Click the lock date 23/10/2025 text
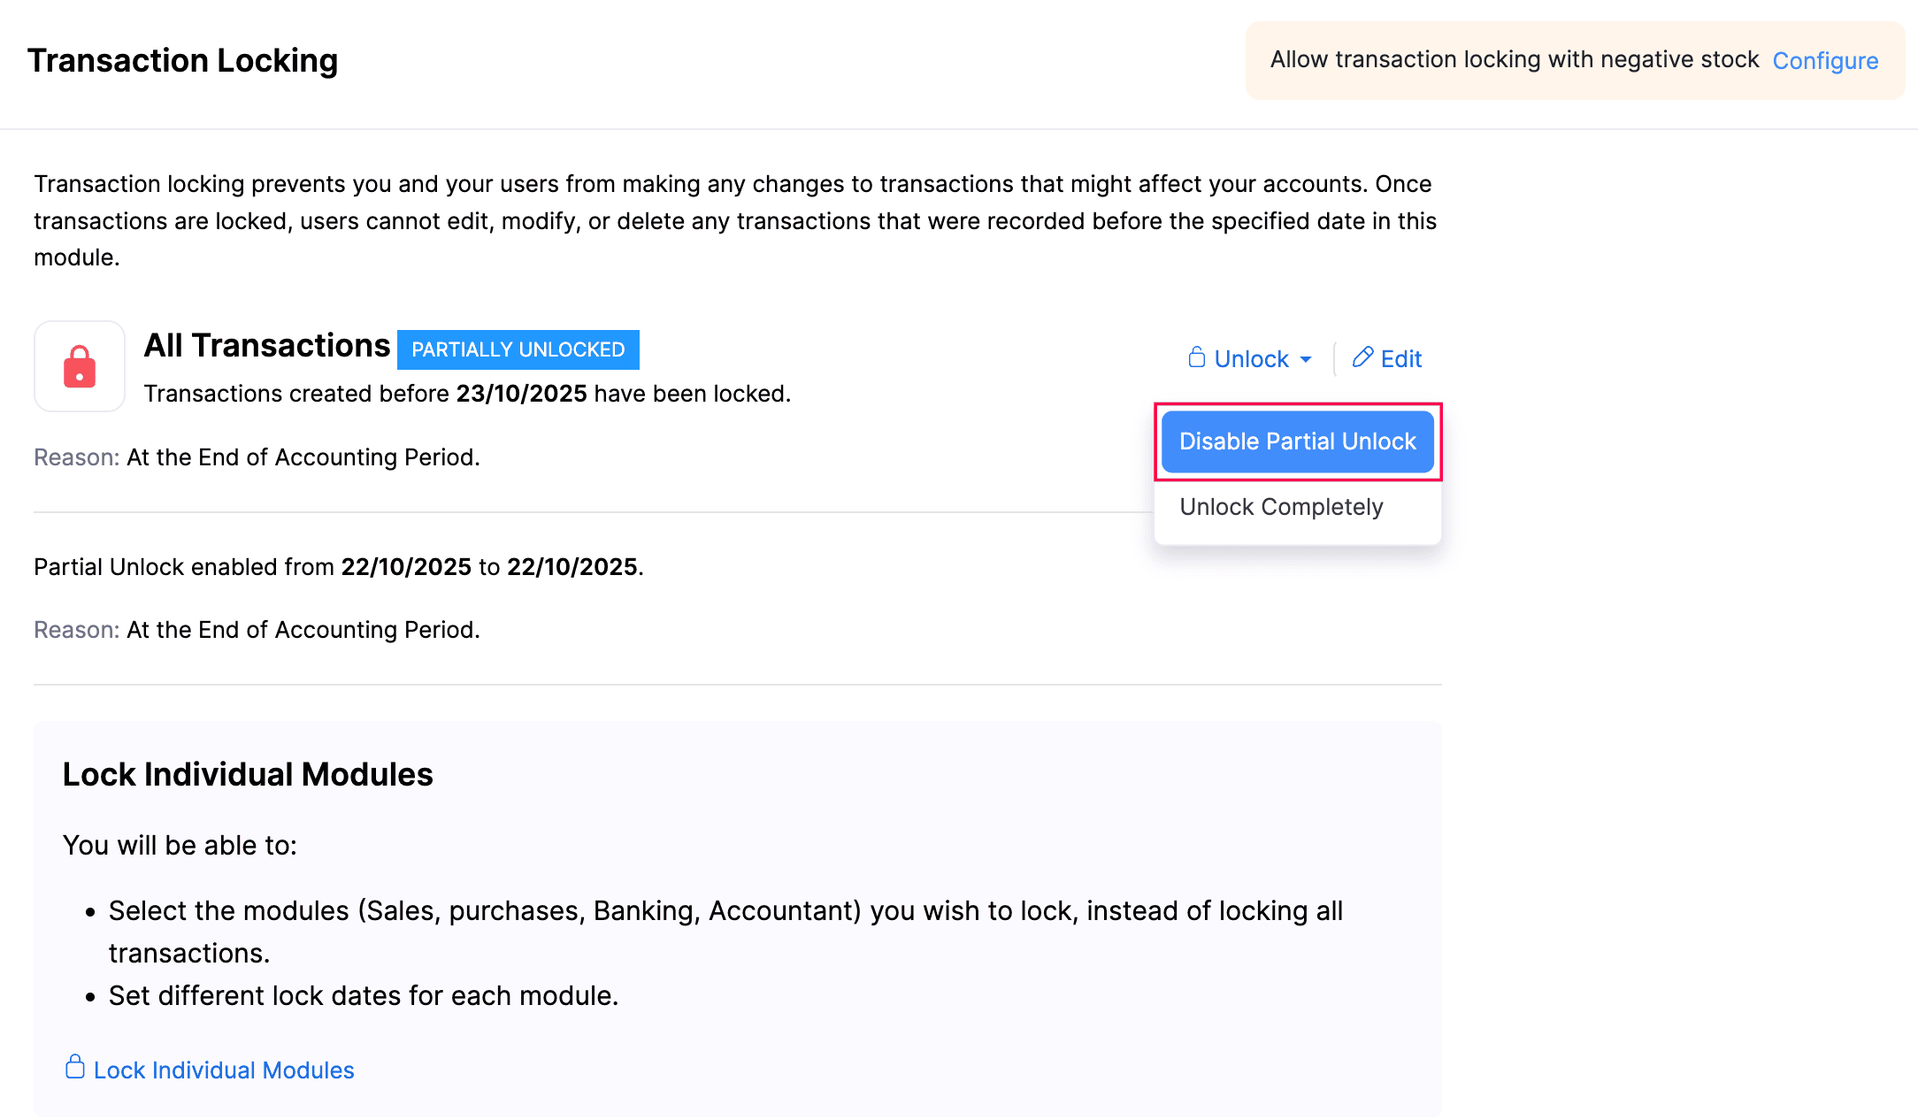 click(x=521, y=393)
